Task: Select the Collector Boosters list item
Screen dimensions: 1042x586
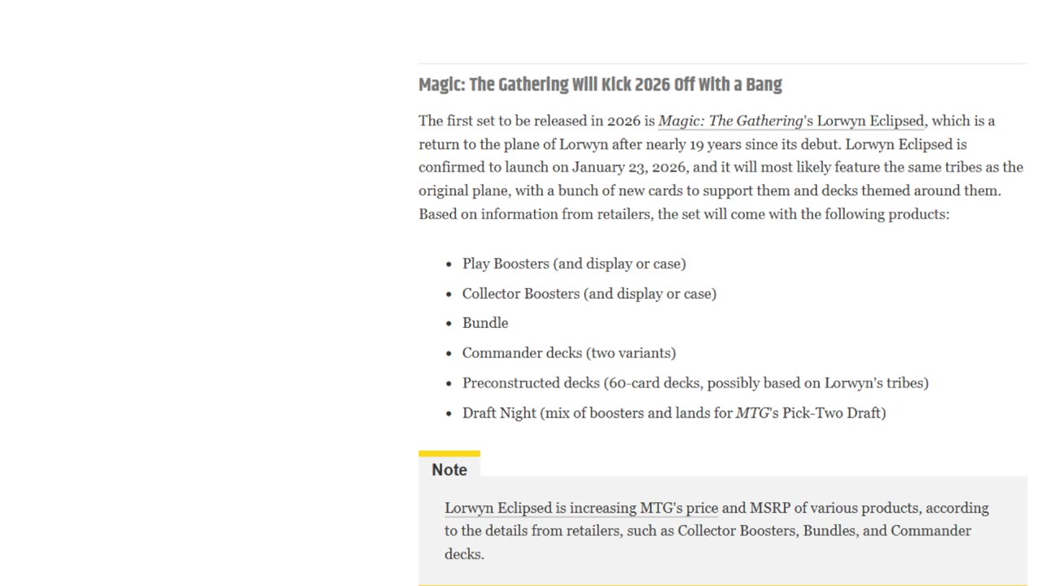Action: pyautogui.click(x=589, y=294)
